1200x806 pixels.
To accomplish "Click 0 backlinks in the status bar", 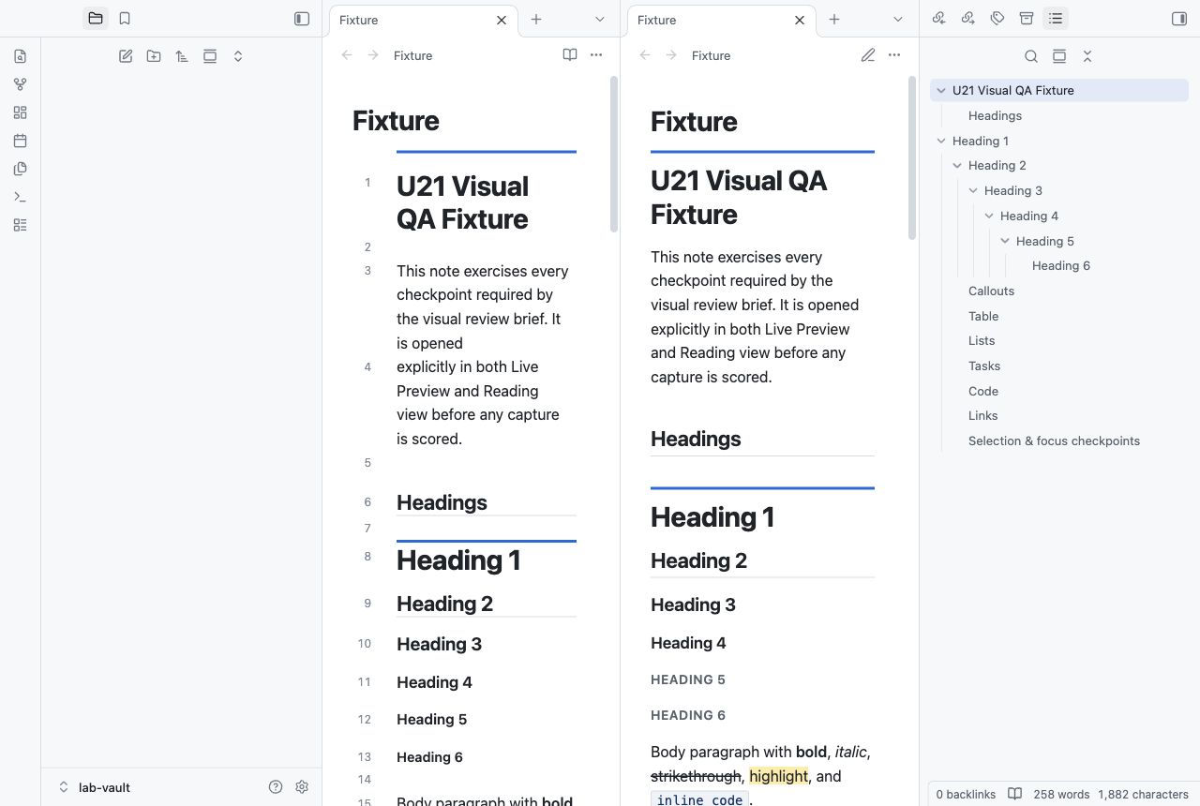I will pyautogui.click(x=966, y=794).
